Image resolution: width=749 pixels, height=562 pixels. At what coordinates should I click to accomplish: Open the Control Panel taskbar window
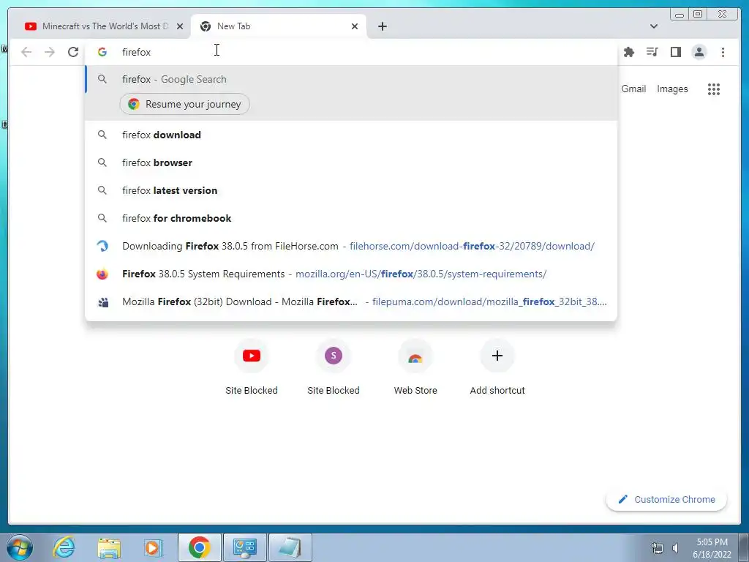point(245,547)
